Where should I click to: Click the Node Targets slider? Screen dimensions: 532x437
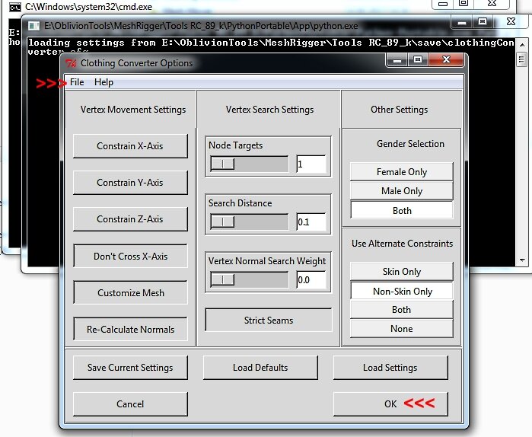(250, 164)
